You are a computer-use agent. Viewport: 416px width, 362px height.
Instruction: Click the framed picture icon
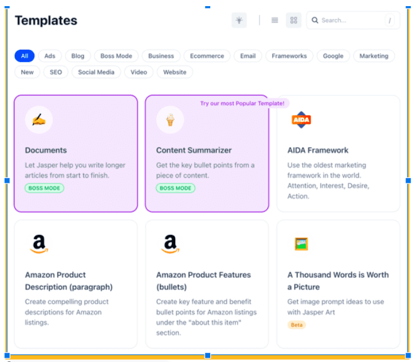301,244
